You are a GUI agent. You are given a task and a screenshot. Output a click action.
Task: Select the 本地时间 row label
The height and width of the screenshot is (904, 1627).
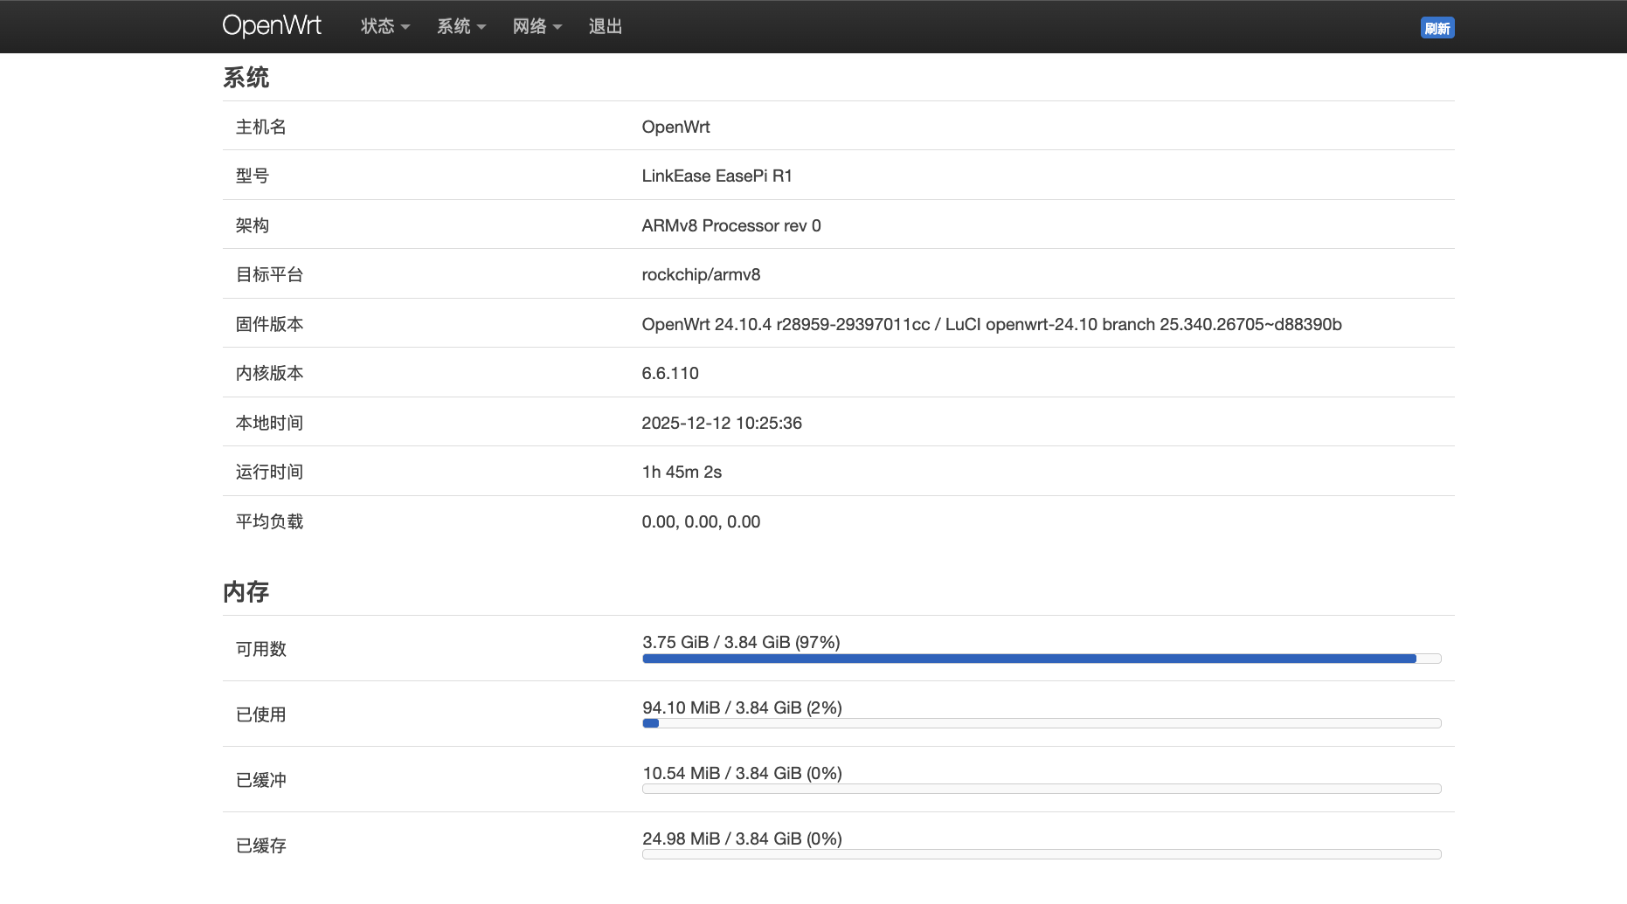pyautogui.click(x=270, y=423)
